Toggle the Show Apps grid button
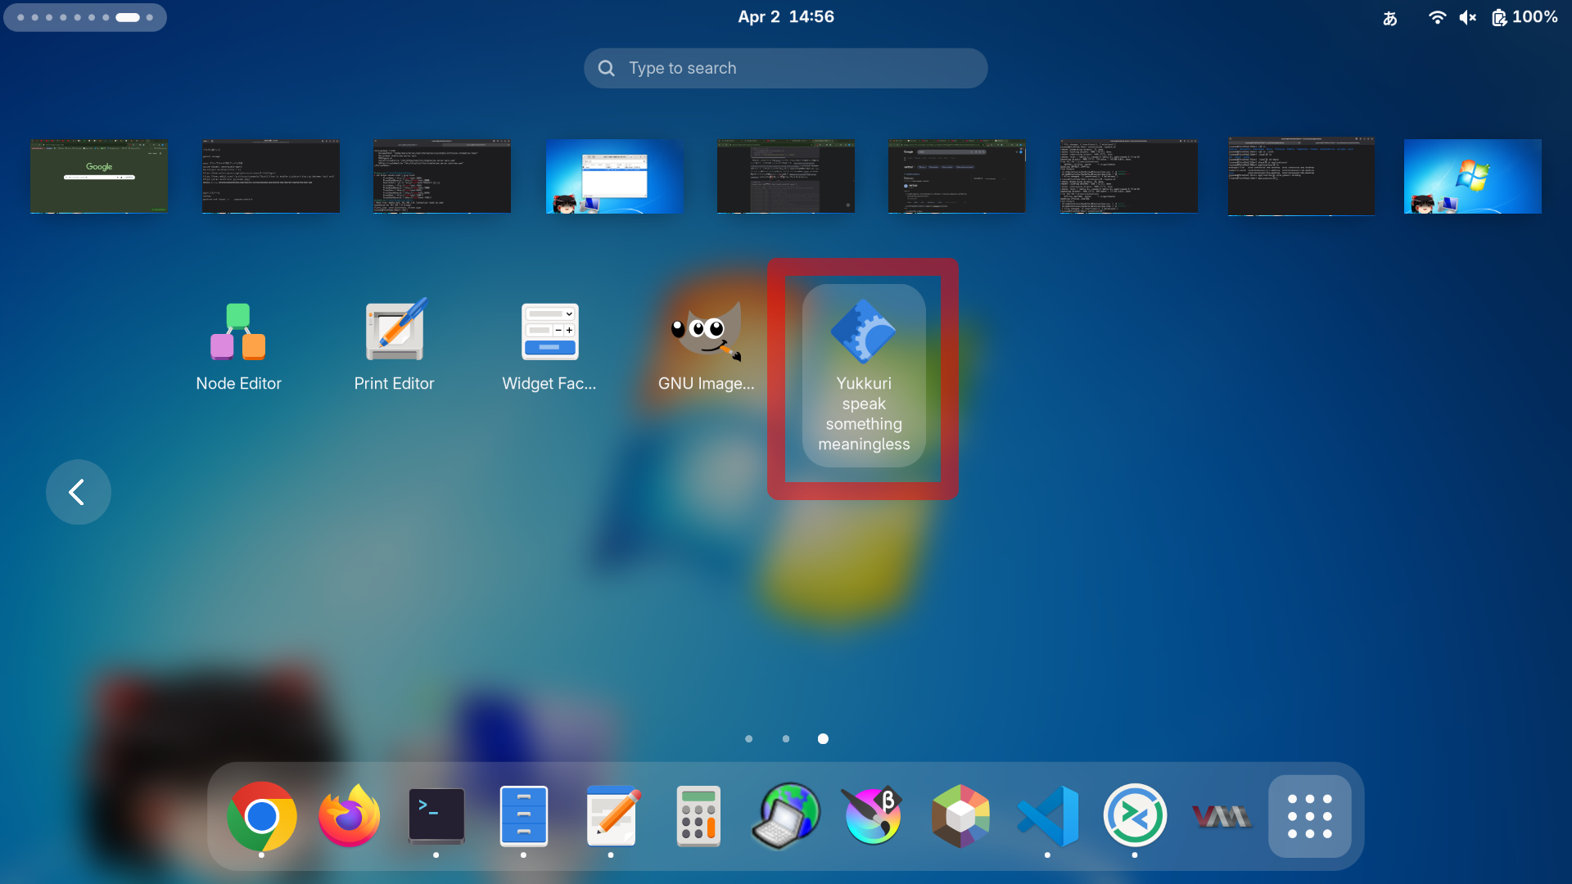This screenshot has height=884, width=1572. pyautogui.click(x=1310, y=816)
